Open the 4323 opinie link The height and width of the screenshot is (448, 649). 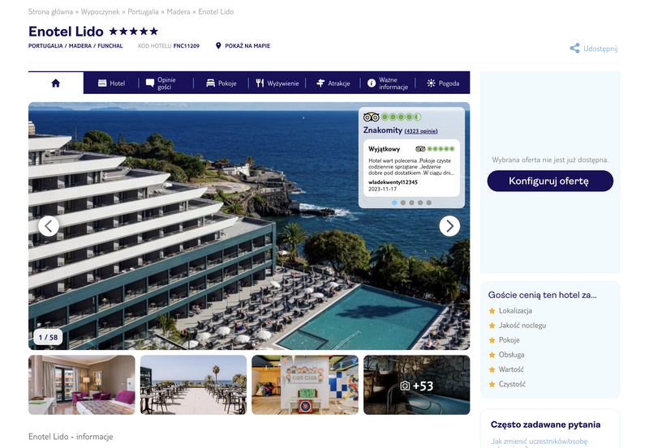[421, 131]
